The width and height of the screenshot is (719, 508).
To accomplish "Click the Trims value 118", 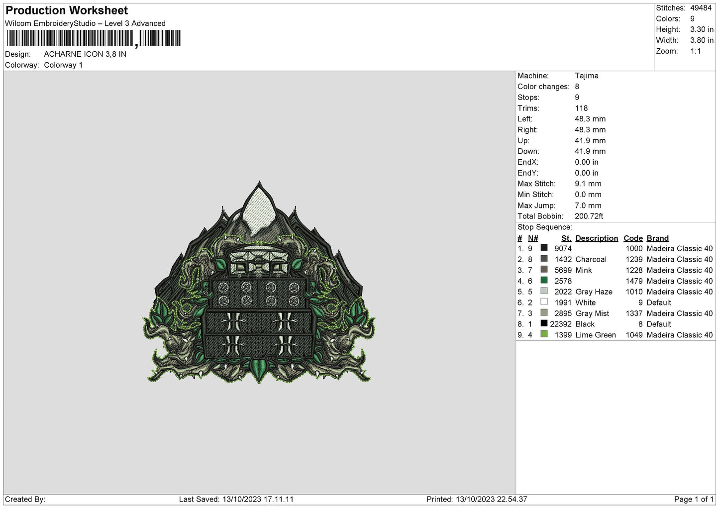I will click(x=581, y=108).
